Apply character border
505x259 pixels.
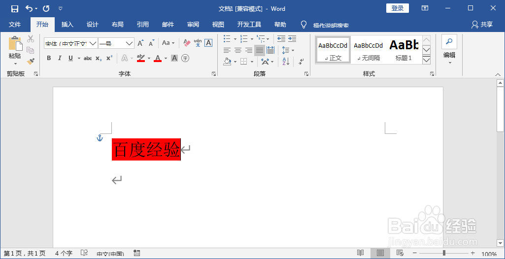[208, 43]
